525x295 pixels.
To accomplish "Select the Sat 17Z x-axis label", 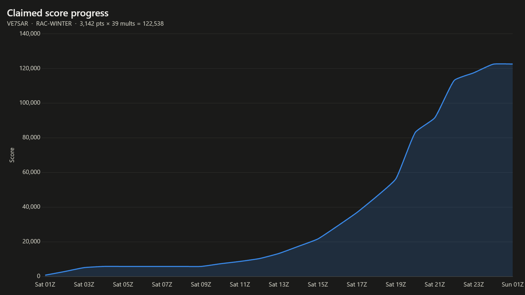I will 357,285.
